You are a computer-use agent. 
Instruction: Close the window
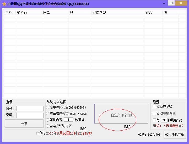181,3
